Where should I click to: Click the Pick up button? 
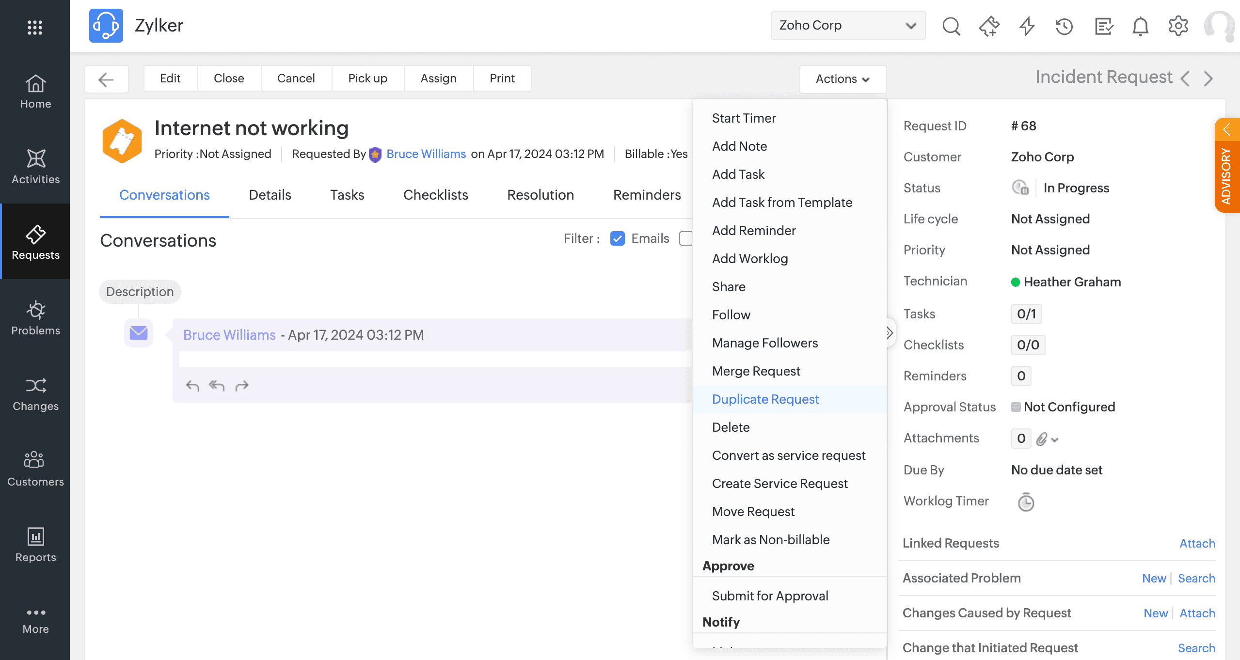[367, 79]
